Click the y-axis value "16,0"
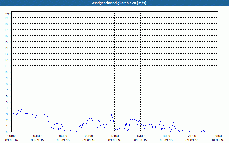The height and width of the screenshot is (143, 229). (x=8, y=36)
